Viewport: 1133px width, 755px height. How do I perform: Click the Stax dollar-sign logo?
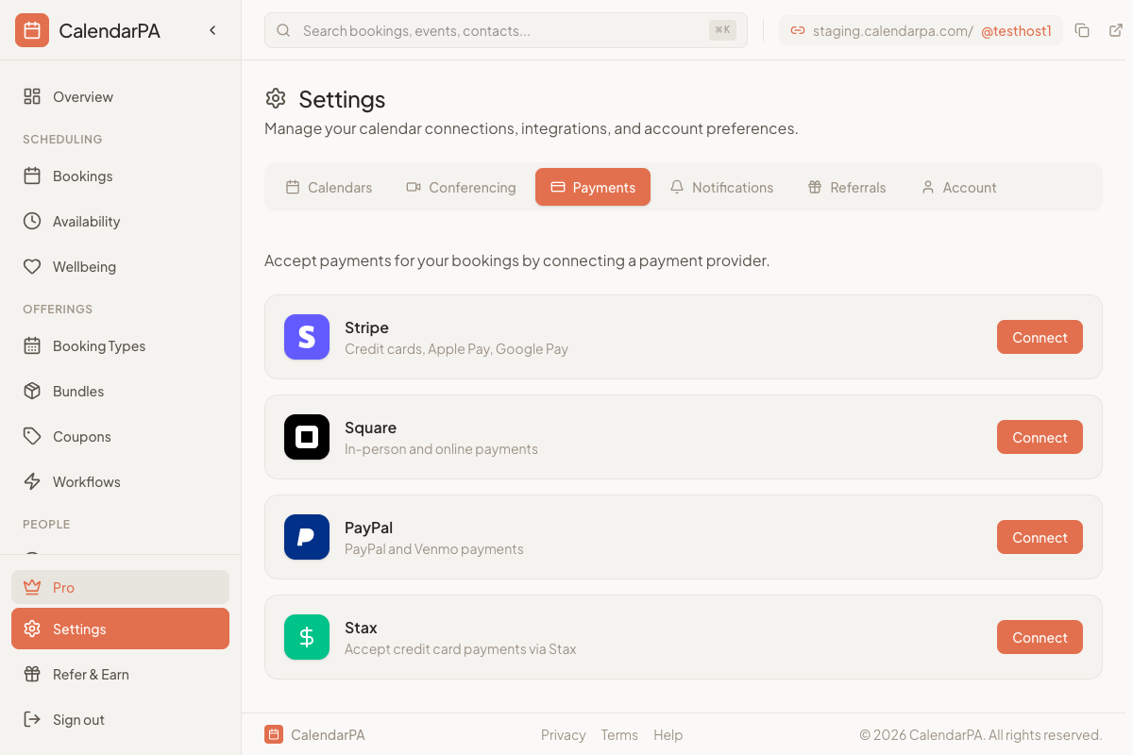[306, 637]
